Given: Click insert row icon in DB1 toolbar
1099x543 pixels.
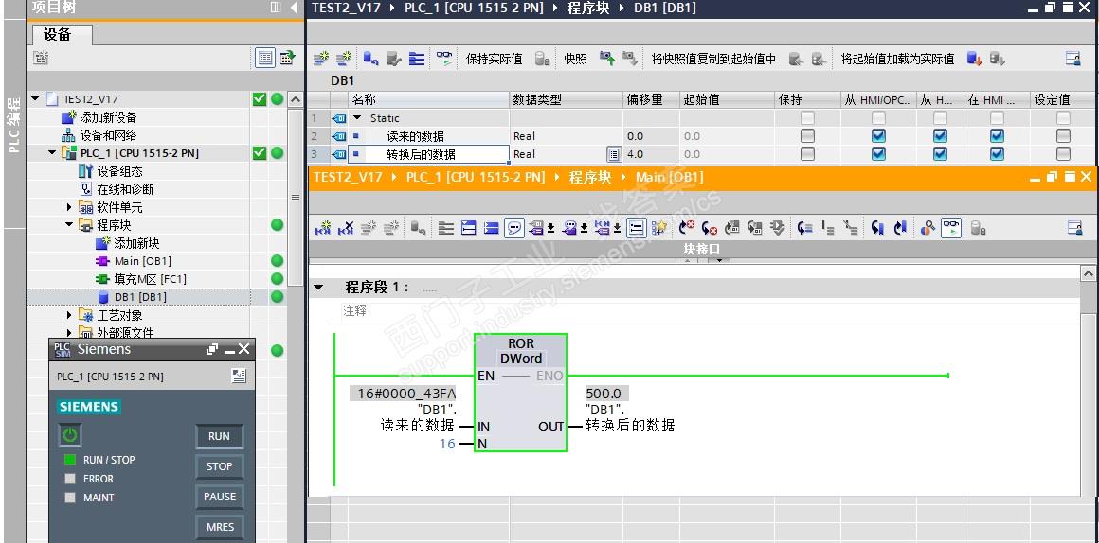Looking at the screenshot, I should click(321, 59).
